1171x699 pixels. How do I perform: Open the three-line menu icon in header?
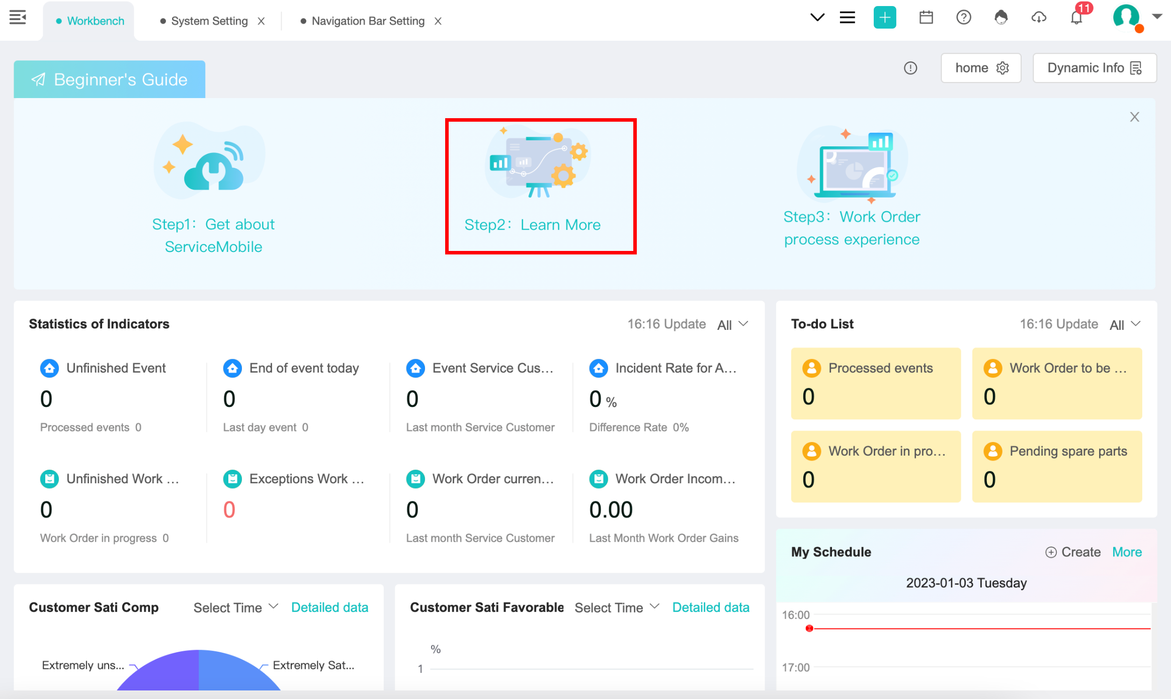click(x=848, y=18)
